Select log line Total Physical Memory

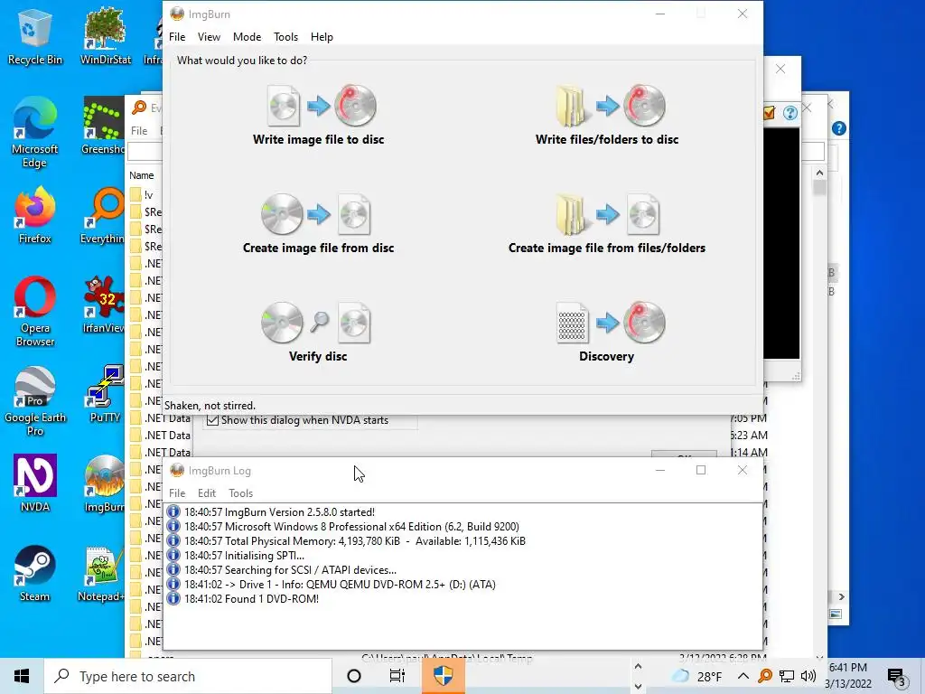click(354, 541)
